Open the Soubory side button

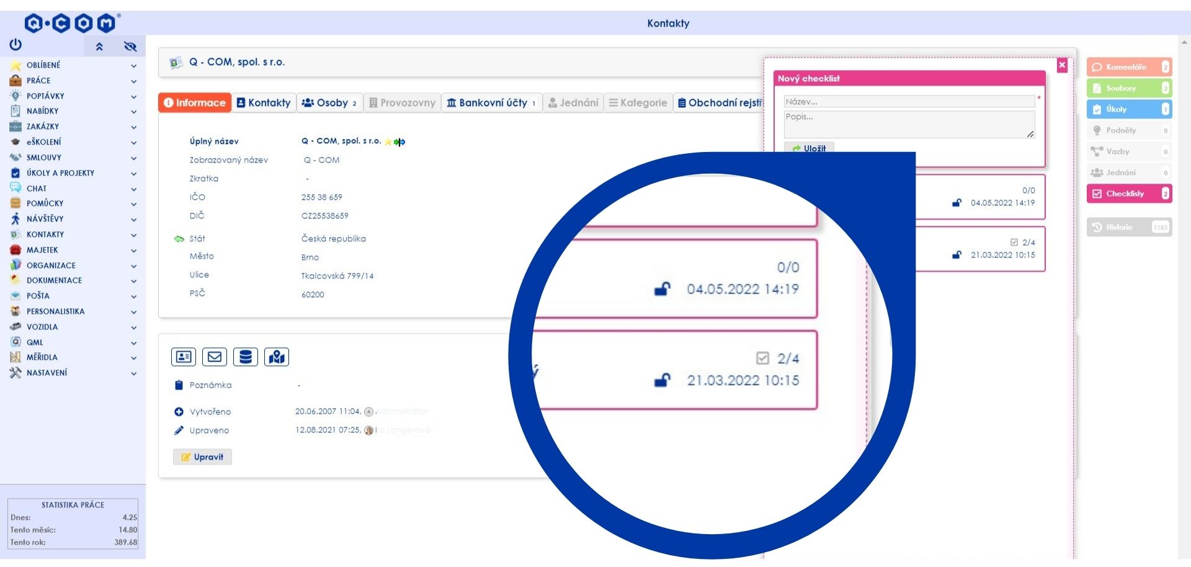coord(1129,88)
